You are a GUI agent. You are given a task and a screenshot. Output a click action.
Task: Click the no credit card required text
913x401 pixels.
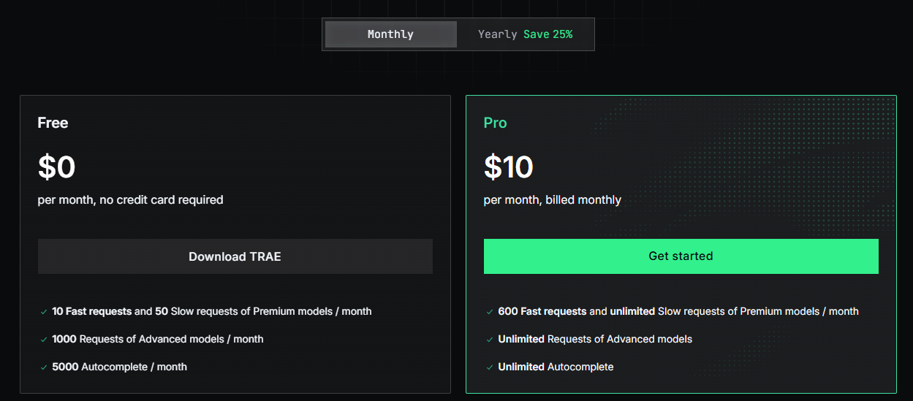coord(161,199)
